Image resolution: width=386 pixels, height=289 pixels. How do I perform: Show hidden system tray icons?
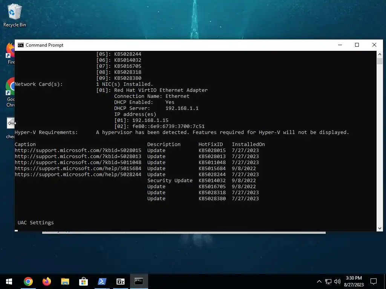319,281
